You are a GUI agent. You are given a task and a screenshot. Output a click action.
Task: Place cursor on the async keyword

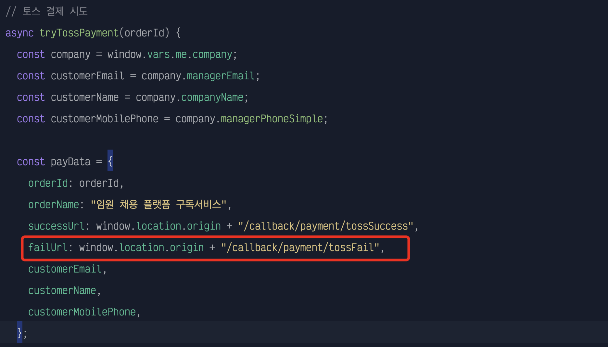pos(19,33)
